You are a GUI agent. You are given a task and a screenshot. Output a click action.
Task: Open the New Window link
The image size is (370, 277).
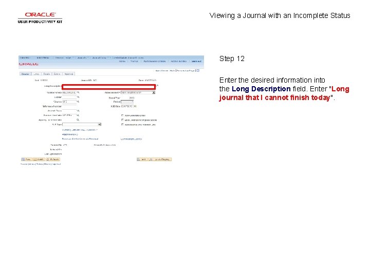click(162, 71)
